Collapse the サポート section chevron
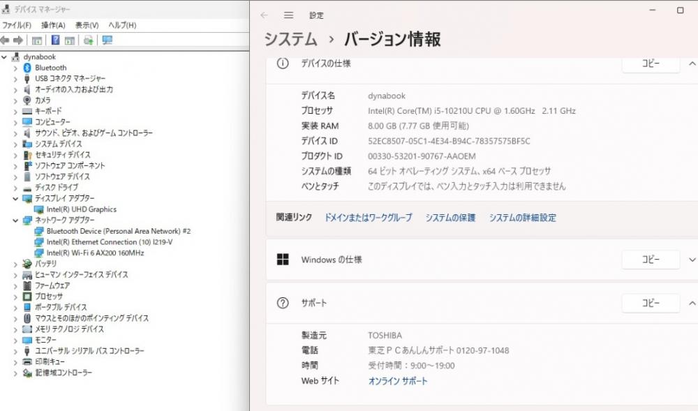This screenshot has height=411, width=698. 692,303
